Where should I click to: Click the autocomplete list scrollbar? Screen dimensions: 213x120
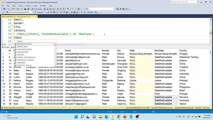point(55,54)
